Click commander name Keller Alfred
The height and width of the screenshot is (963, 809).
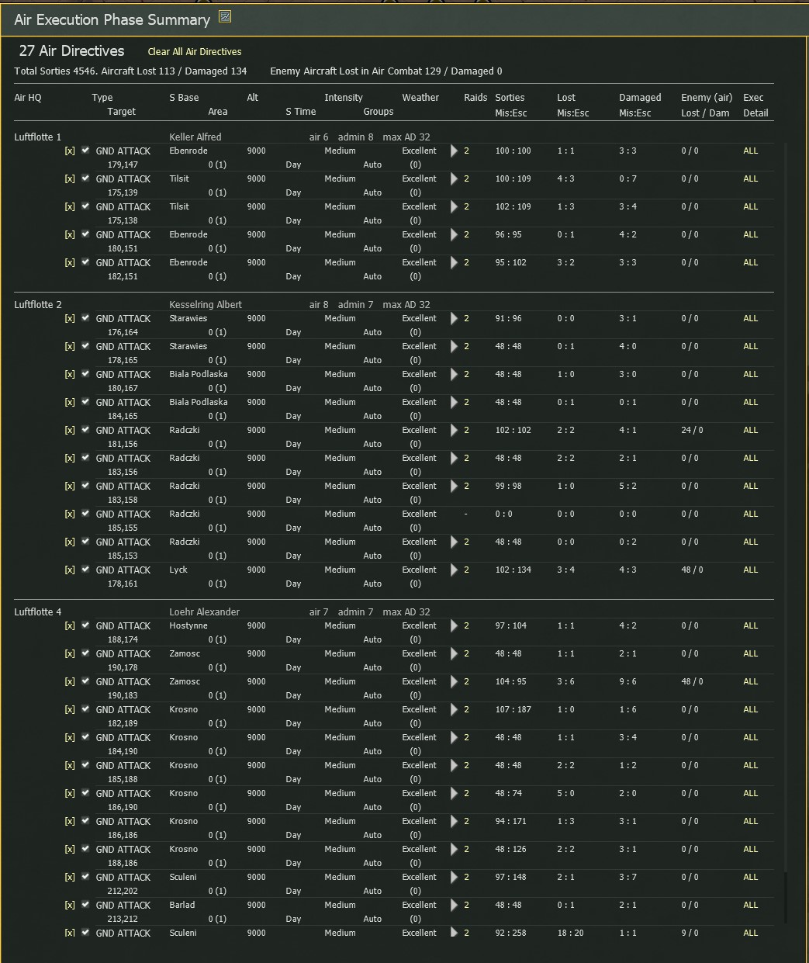pos(195,137)
